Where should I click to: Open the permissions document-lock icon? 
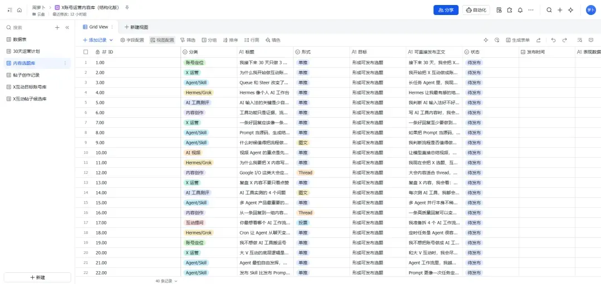click(x=499, y=10)
